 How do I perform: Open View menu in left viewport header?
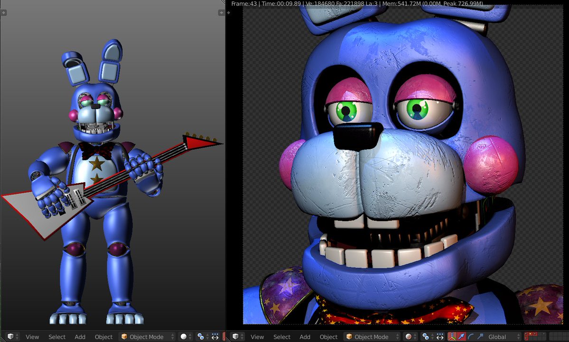[x=32, y=337]
